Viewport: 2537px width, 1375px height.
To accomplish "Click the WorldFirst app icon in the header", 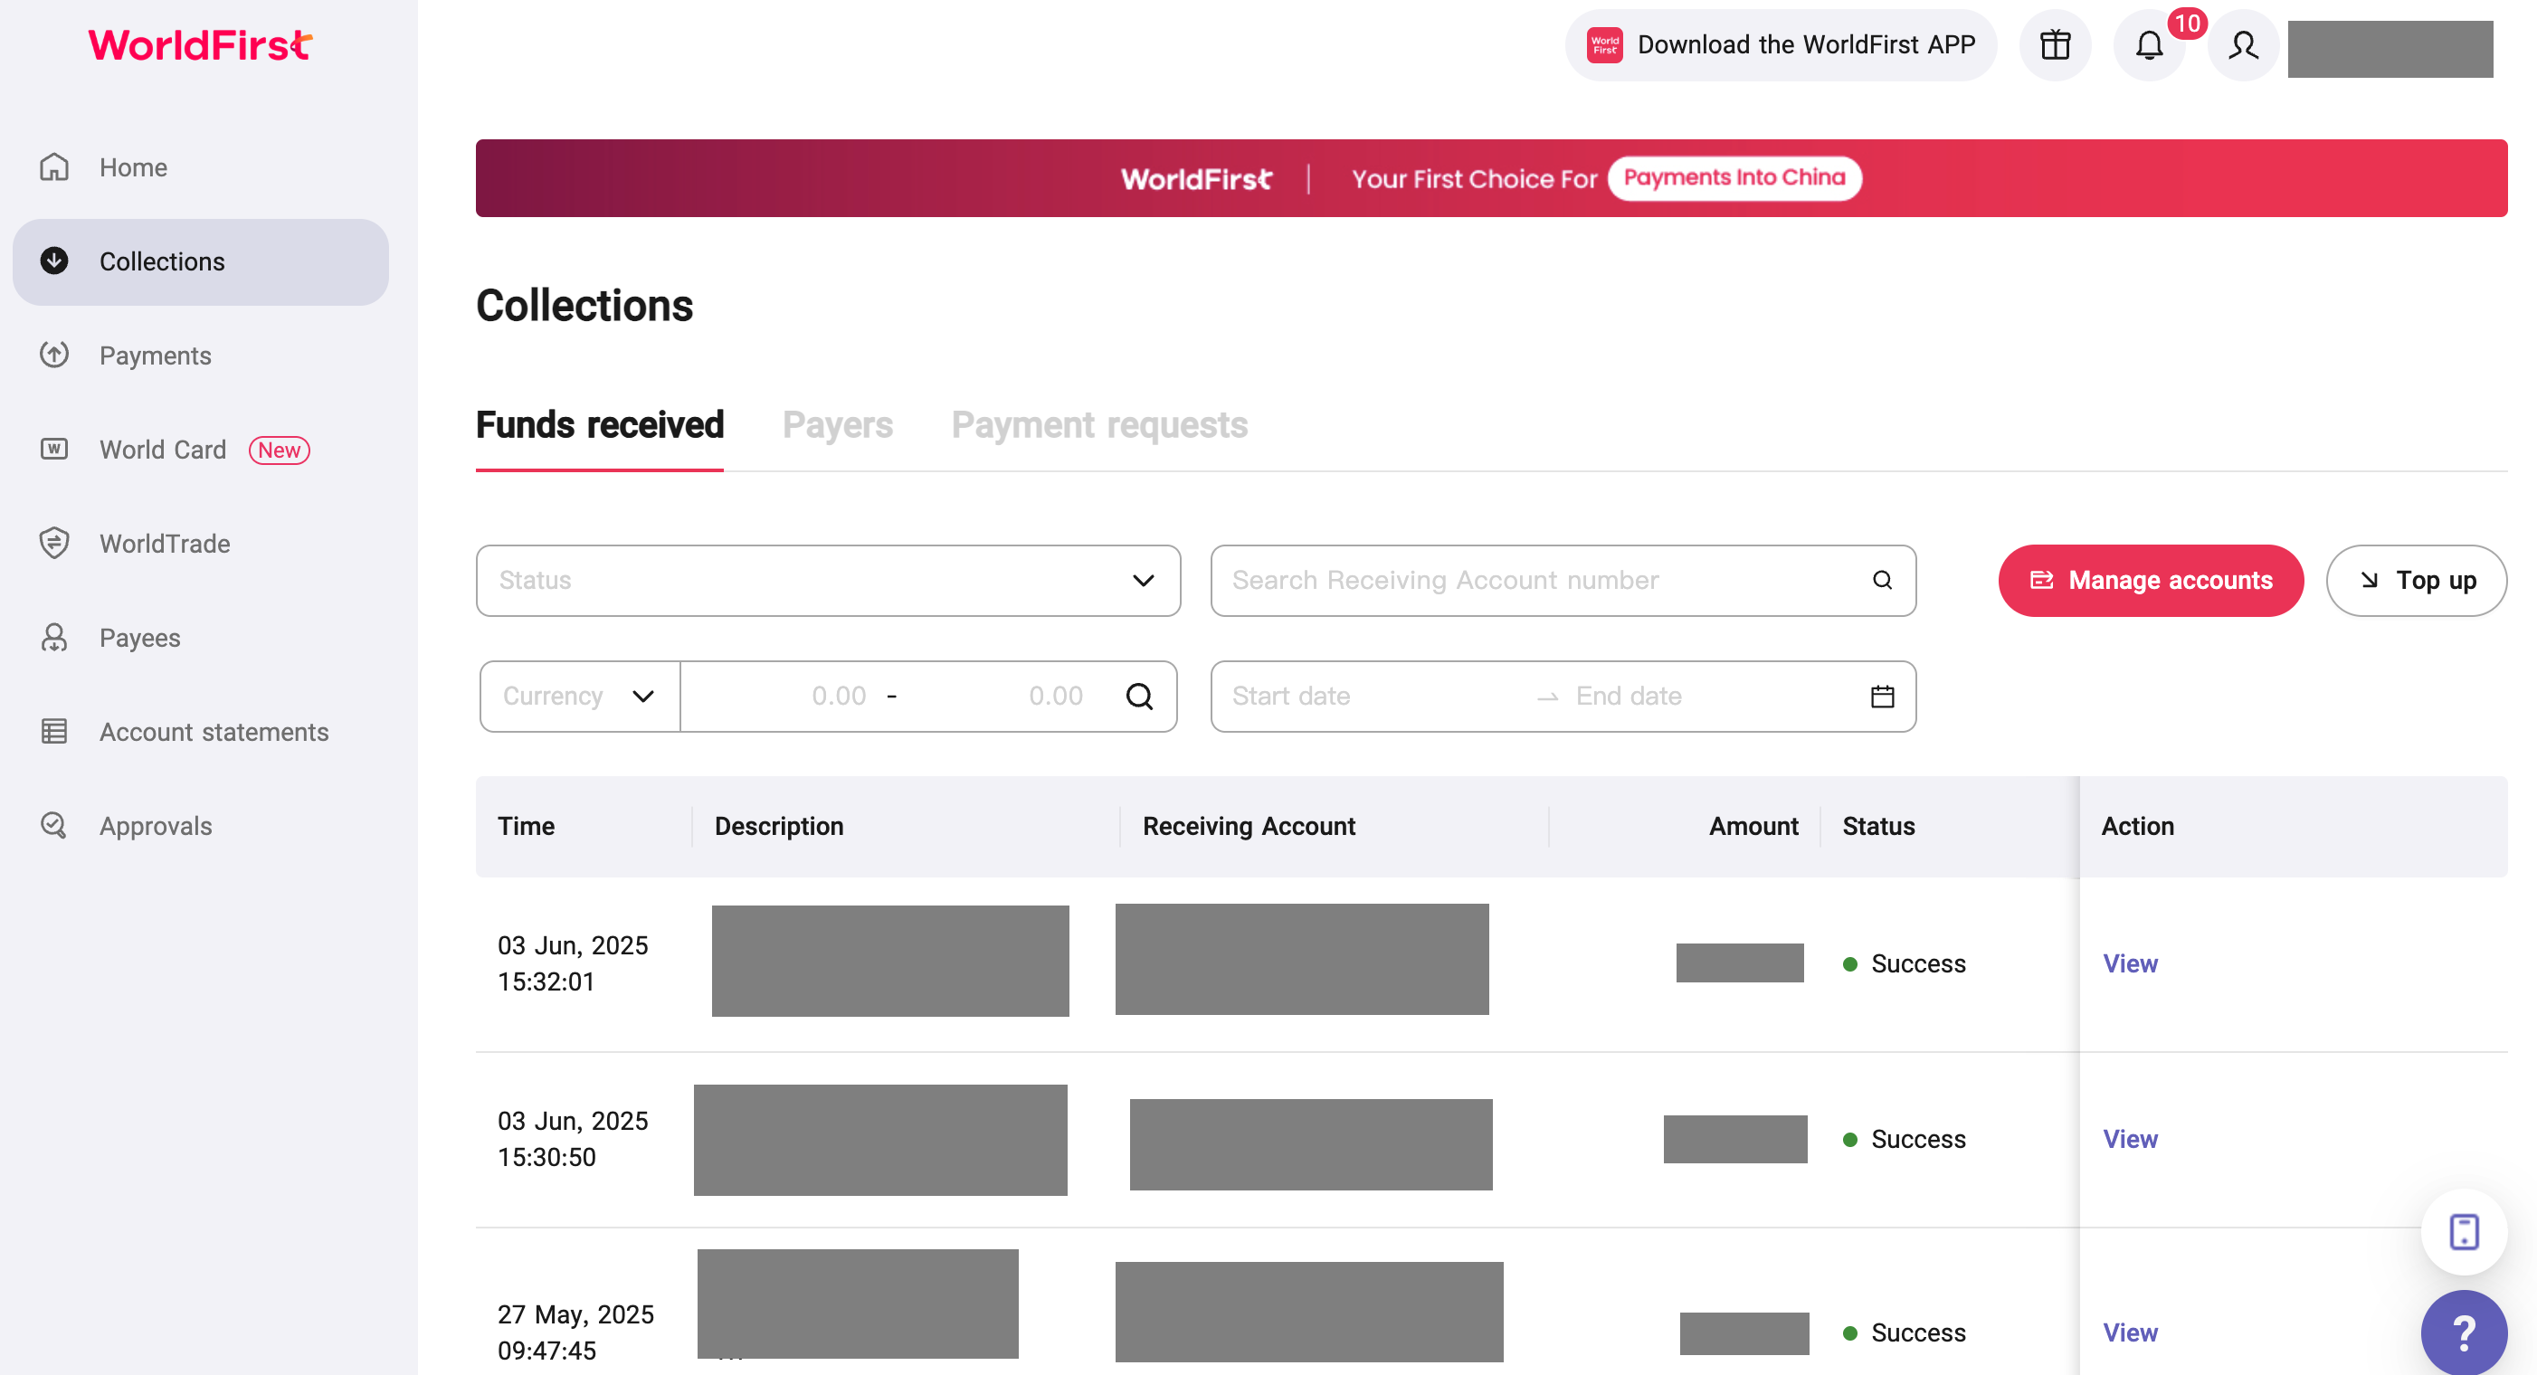I will pos(1604,45).
